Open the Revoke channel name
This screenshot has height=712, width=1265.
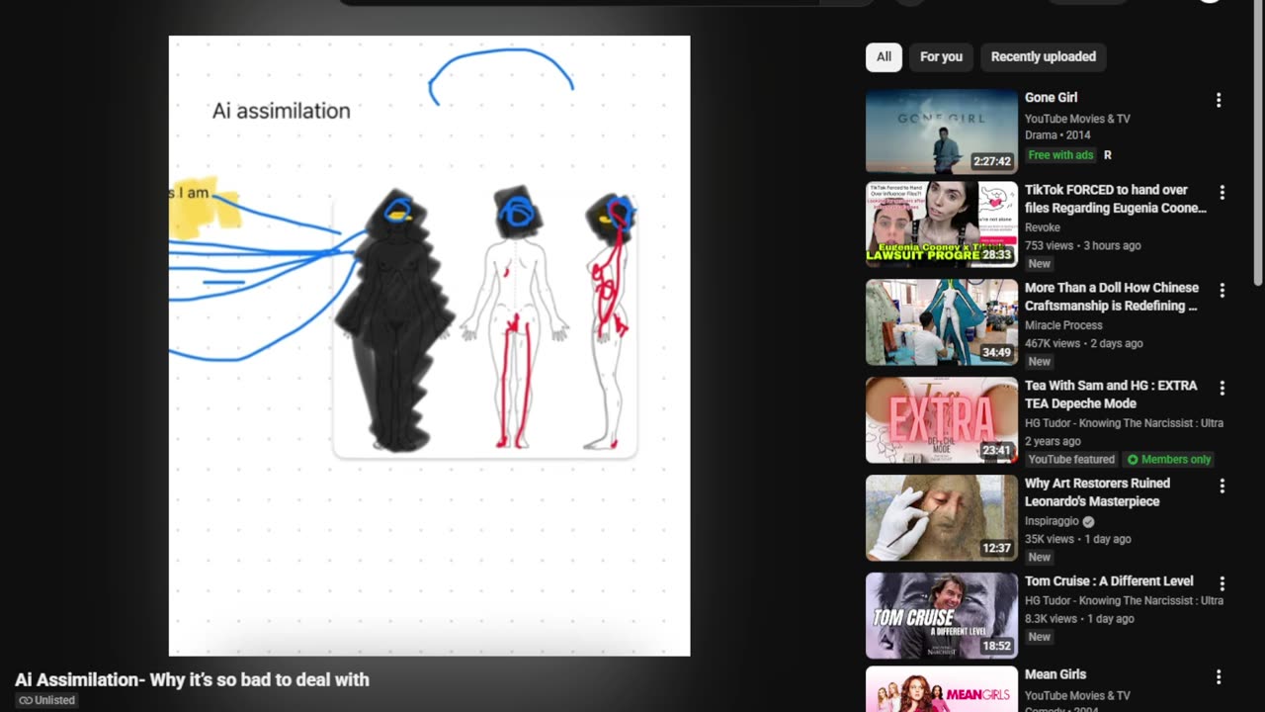[1043, 227]
